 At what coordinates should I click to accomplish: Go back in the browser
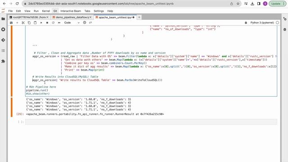coord(4,4)
